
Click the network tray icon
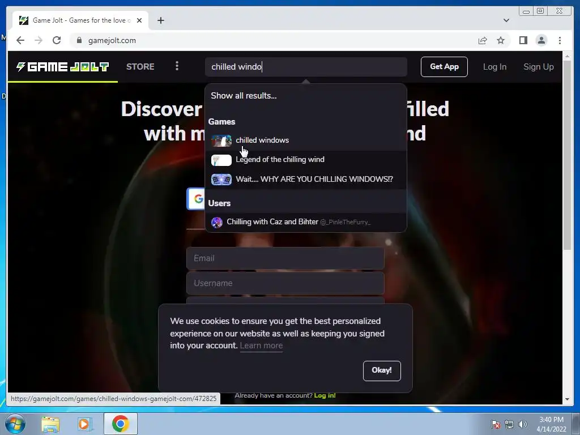[509, 424]
